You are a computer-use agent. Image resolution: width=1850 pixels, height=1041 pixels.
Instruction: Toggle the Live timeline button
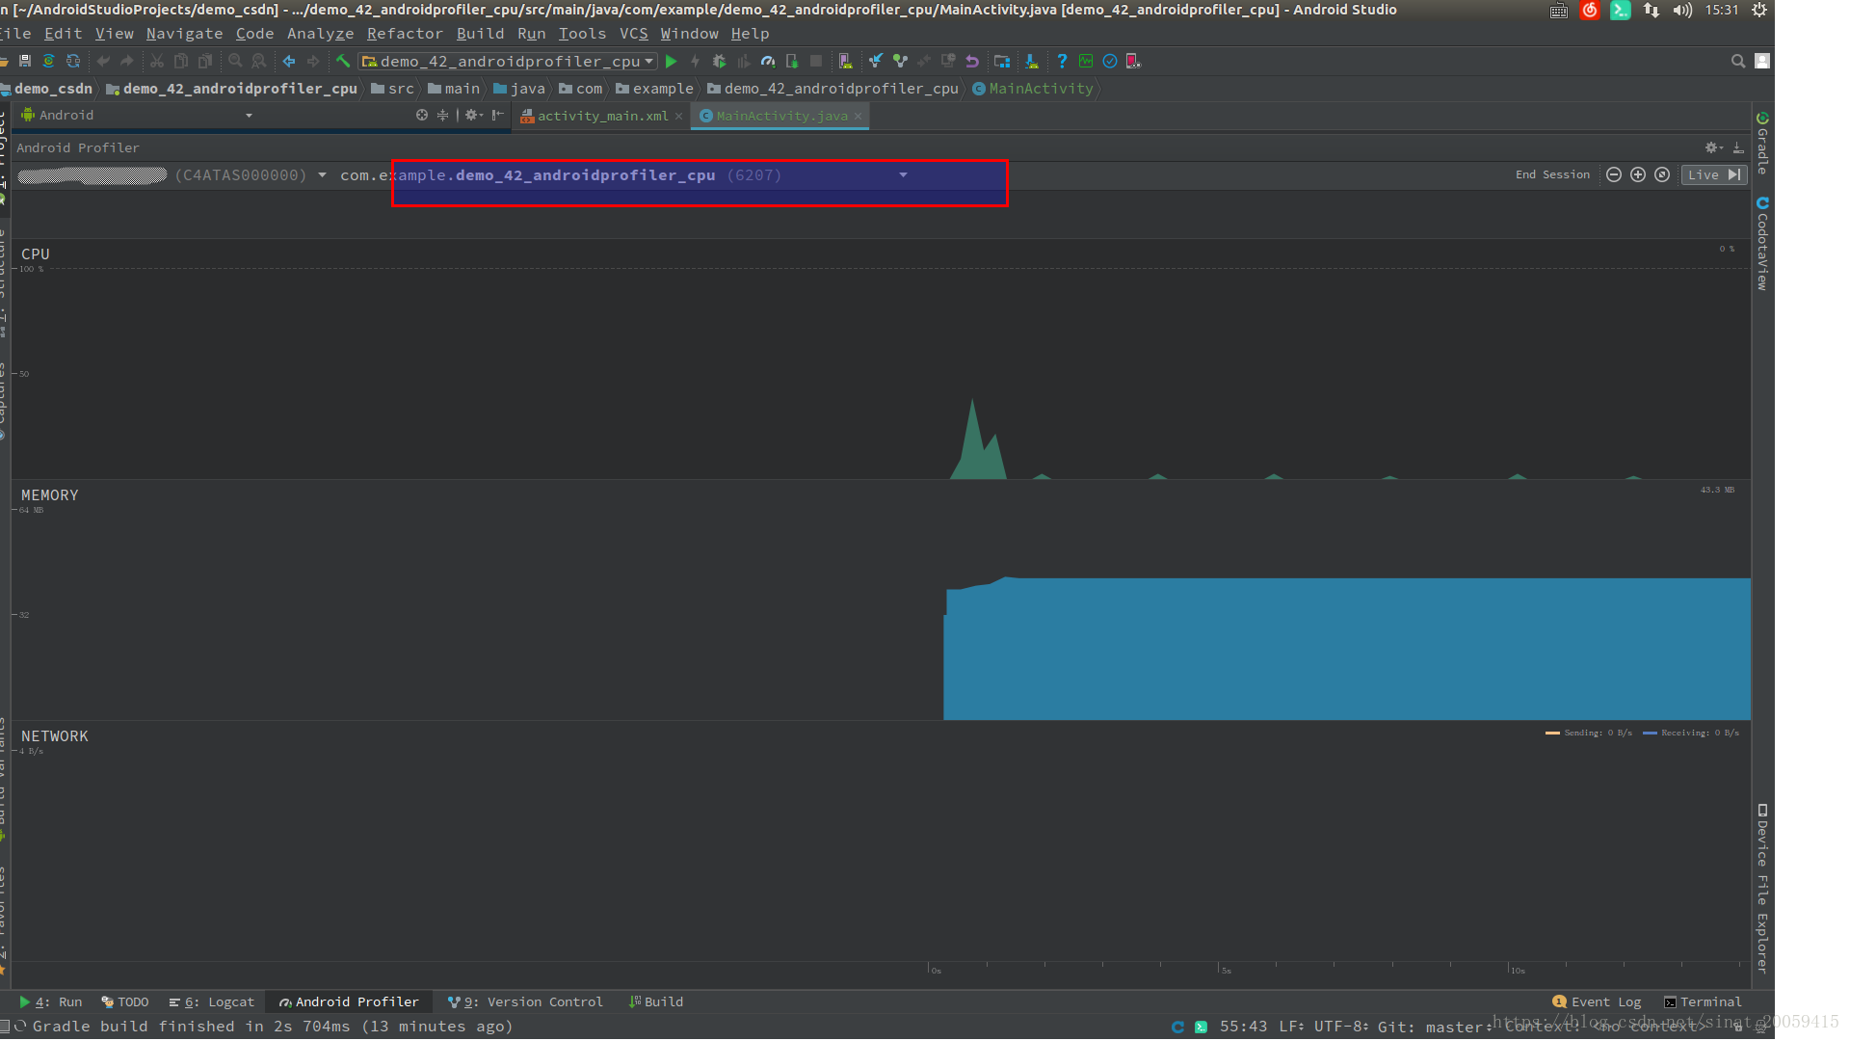point(1713,174)
